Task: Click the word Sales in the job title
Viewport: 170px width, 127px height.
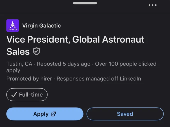Action: coord(18,52)
